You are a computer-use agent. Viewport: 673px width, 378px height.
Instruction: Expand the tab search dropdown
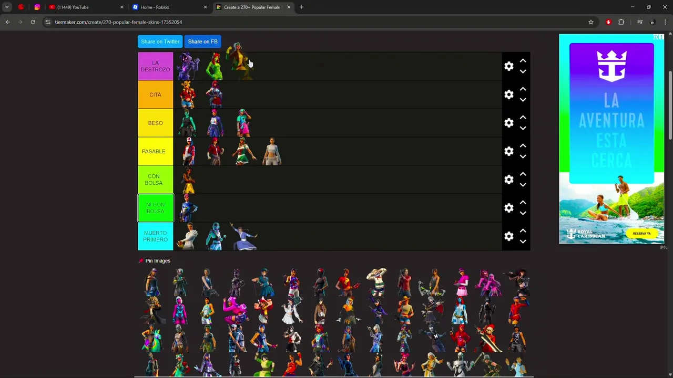[7, 7]
